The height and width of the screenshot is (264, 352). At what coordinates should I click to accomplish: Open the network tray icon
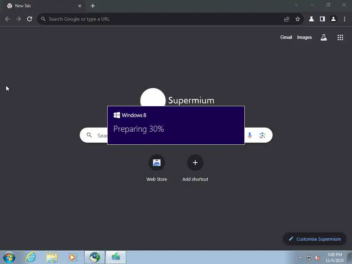309,258
